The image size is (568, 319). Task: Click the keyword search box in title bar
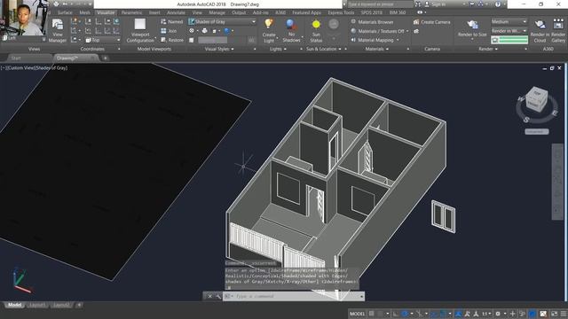click(381, 4)
